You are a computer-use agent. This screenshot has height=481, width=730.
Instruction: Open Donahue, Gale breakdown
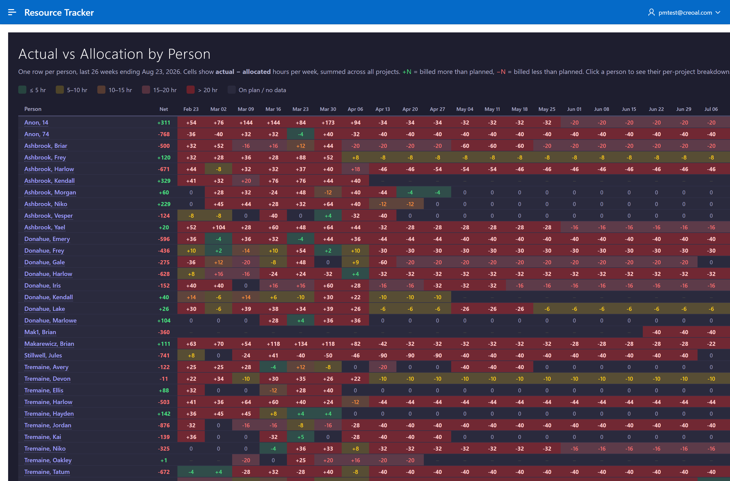click(45, 262)
